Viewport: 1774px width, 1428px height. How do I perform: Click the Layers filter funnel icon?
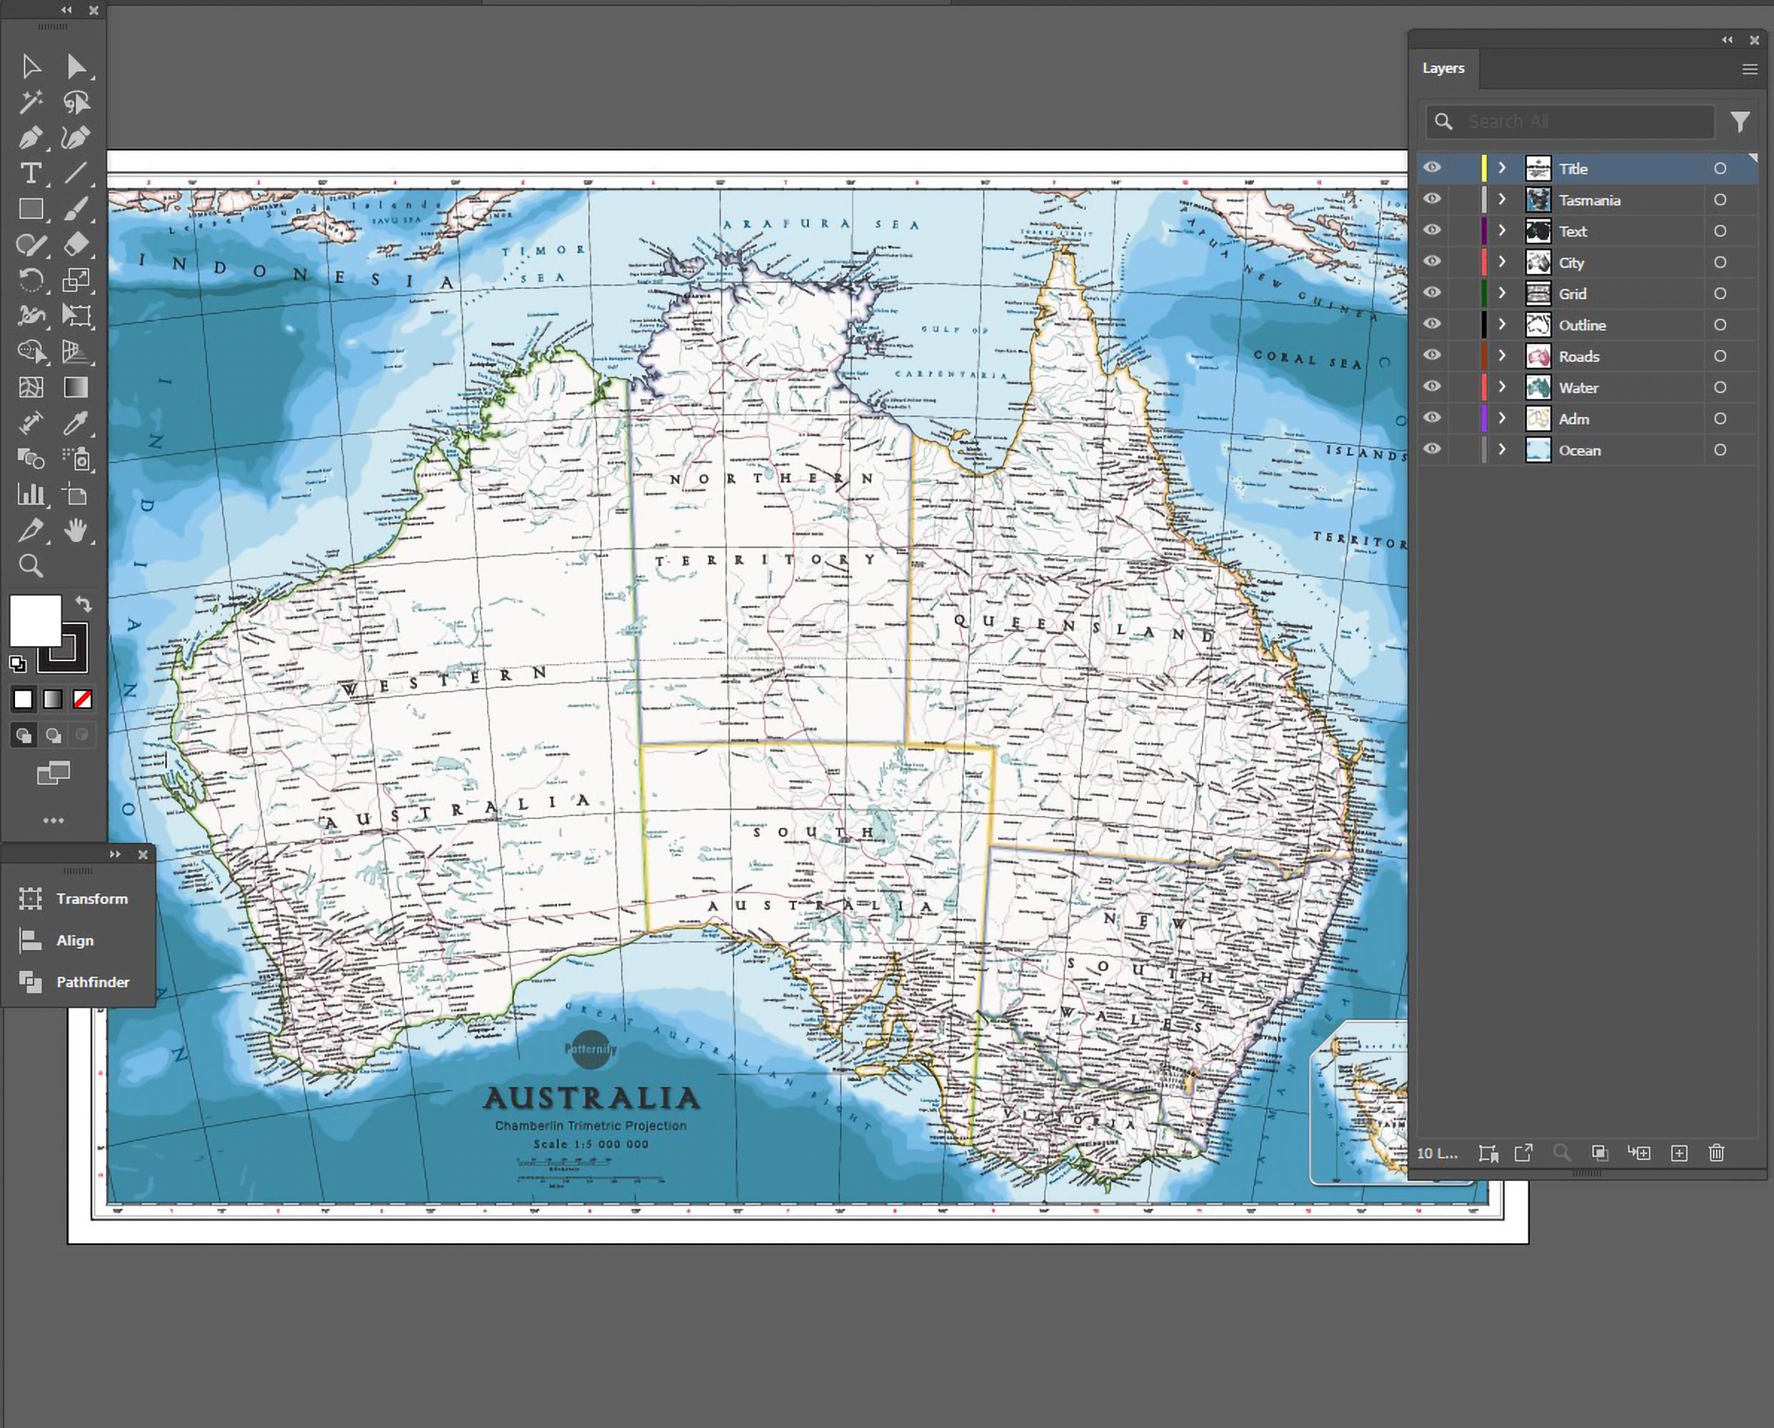point(1740,122)
